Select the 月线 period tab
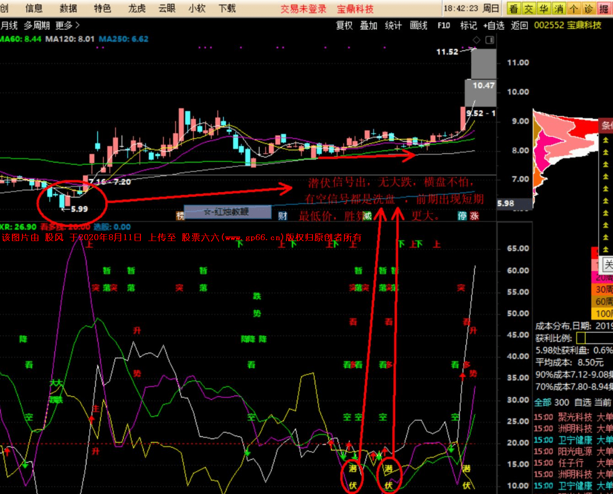The width and height of the screenshot is (613, 494). click(x=9, y=26)
